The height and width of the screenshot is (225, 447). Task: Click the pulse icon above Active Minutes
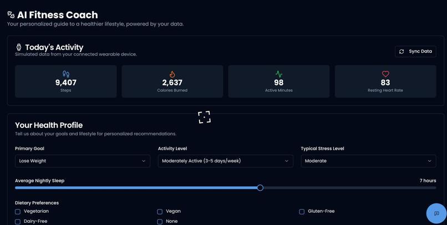(x=279, y=74)
